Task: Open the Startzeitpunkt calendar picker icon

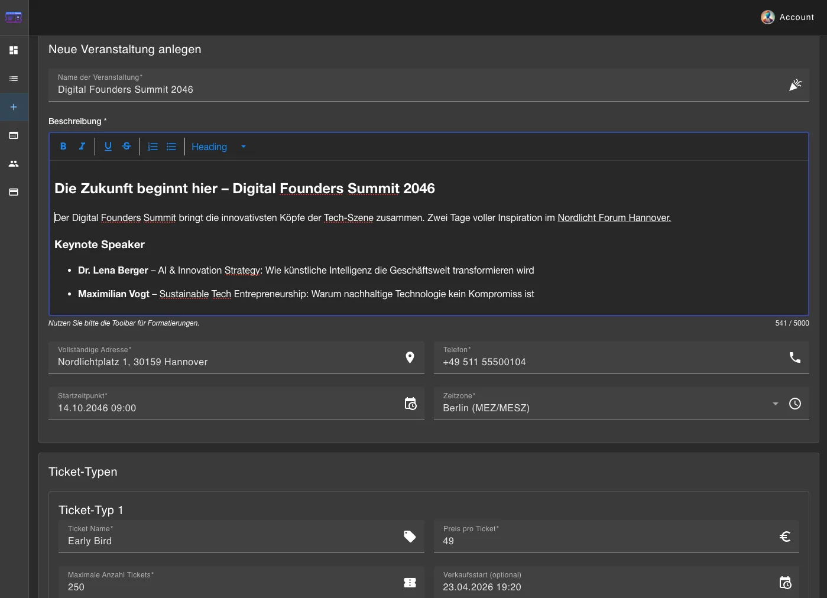Action: (x=410, y=404)
